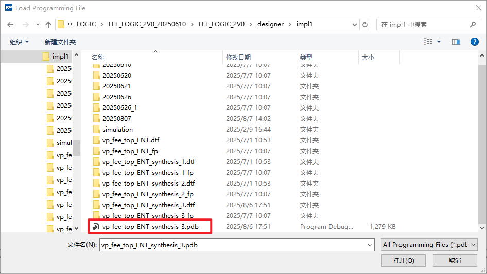Click file list scrollbar down arrow

(x=482, y=228)
